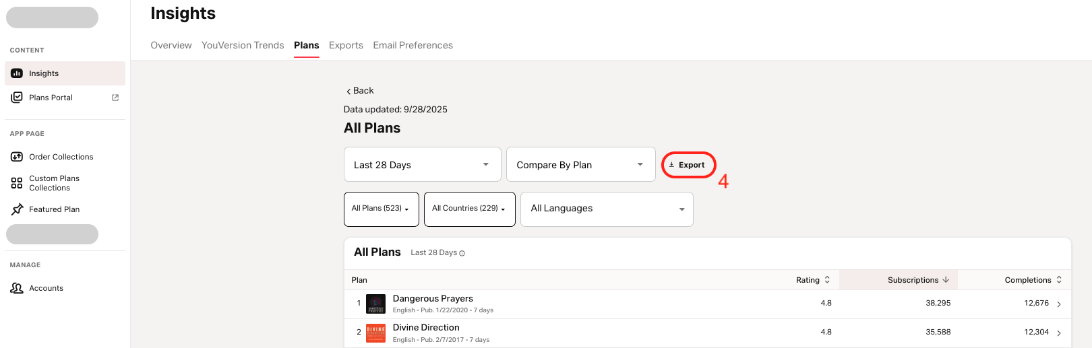1092x348 pixels.
Task: Click the Custom Plans Collections grid icon
Action: click(17, 183)
